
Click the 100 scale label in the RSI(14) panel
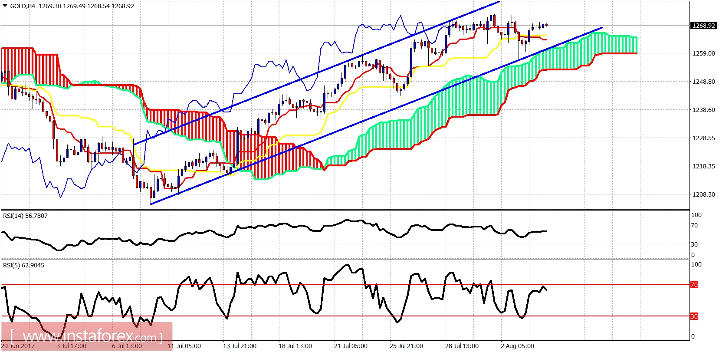pyautogui.click(x=696, y=215)
